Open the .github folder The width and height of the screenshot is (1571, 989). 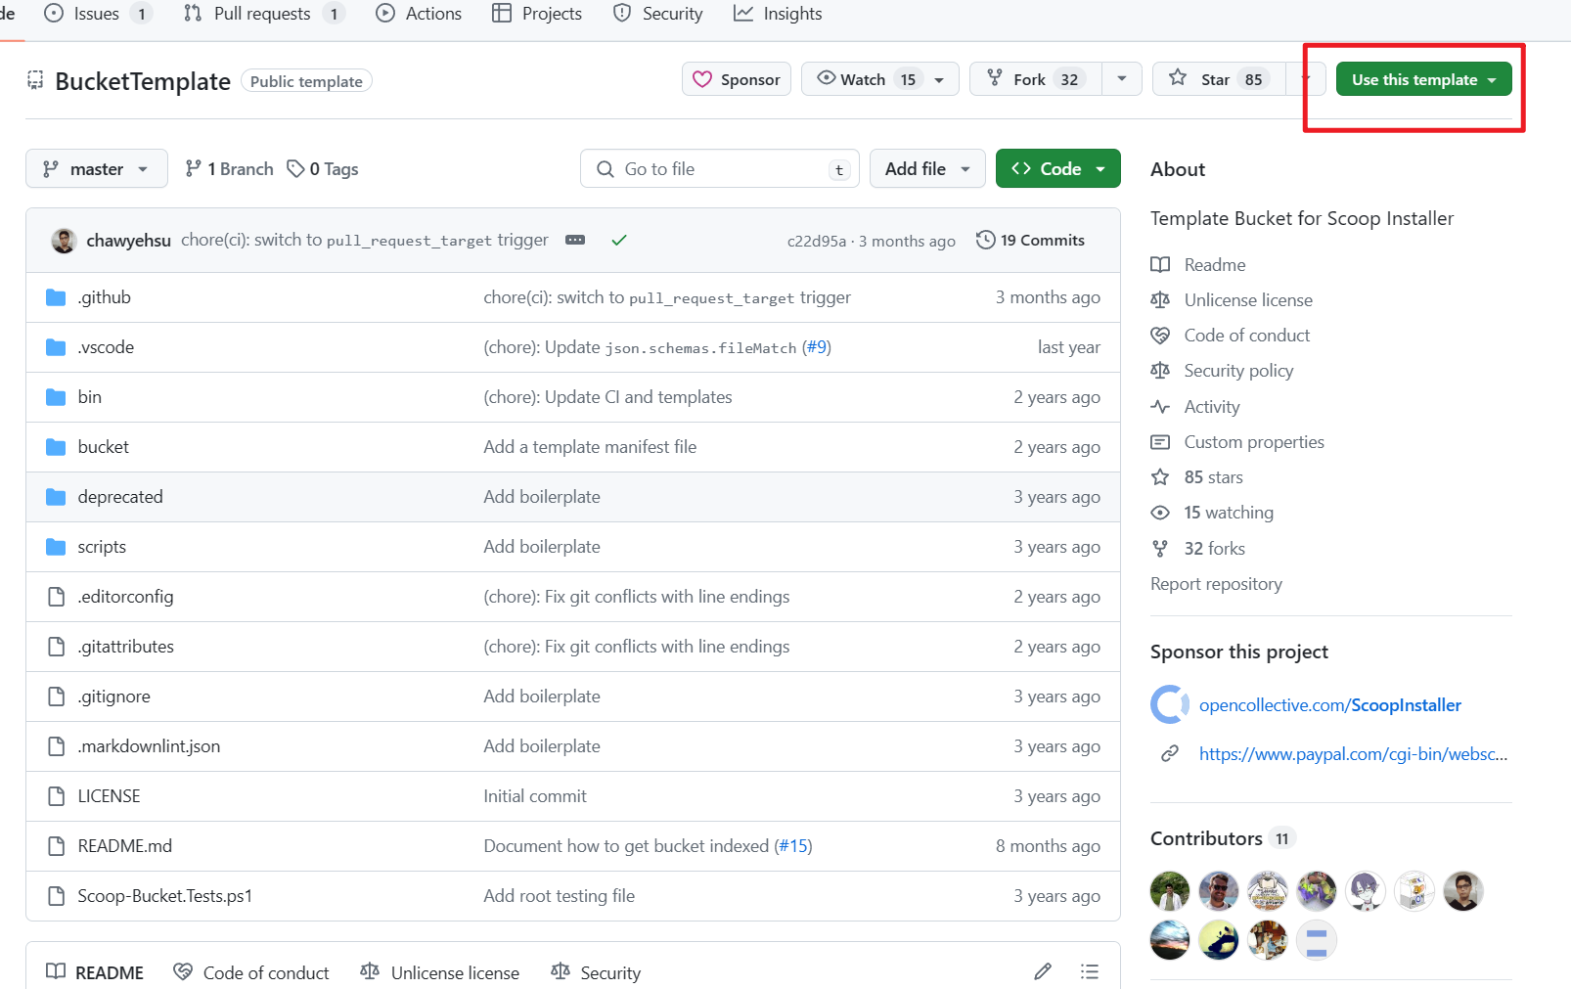pos(105,297)
